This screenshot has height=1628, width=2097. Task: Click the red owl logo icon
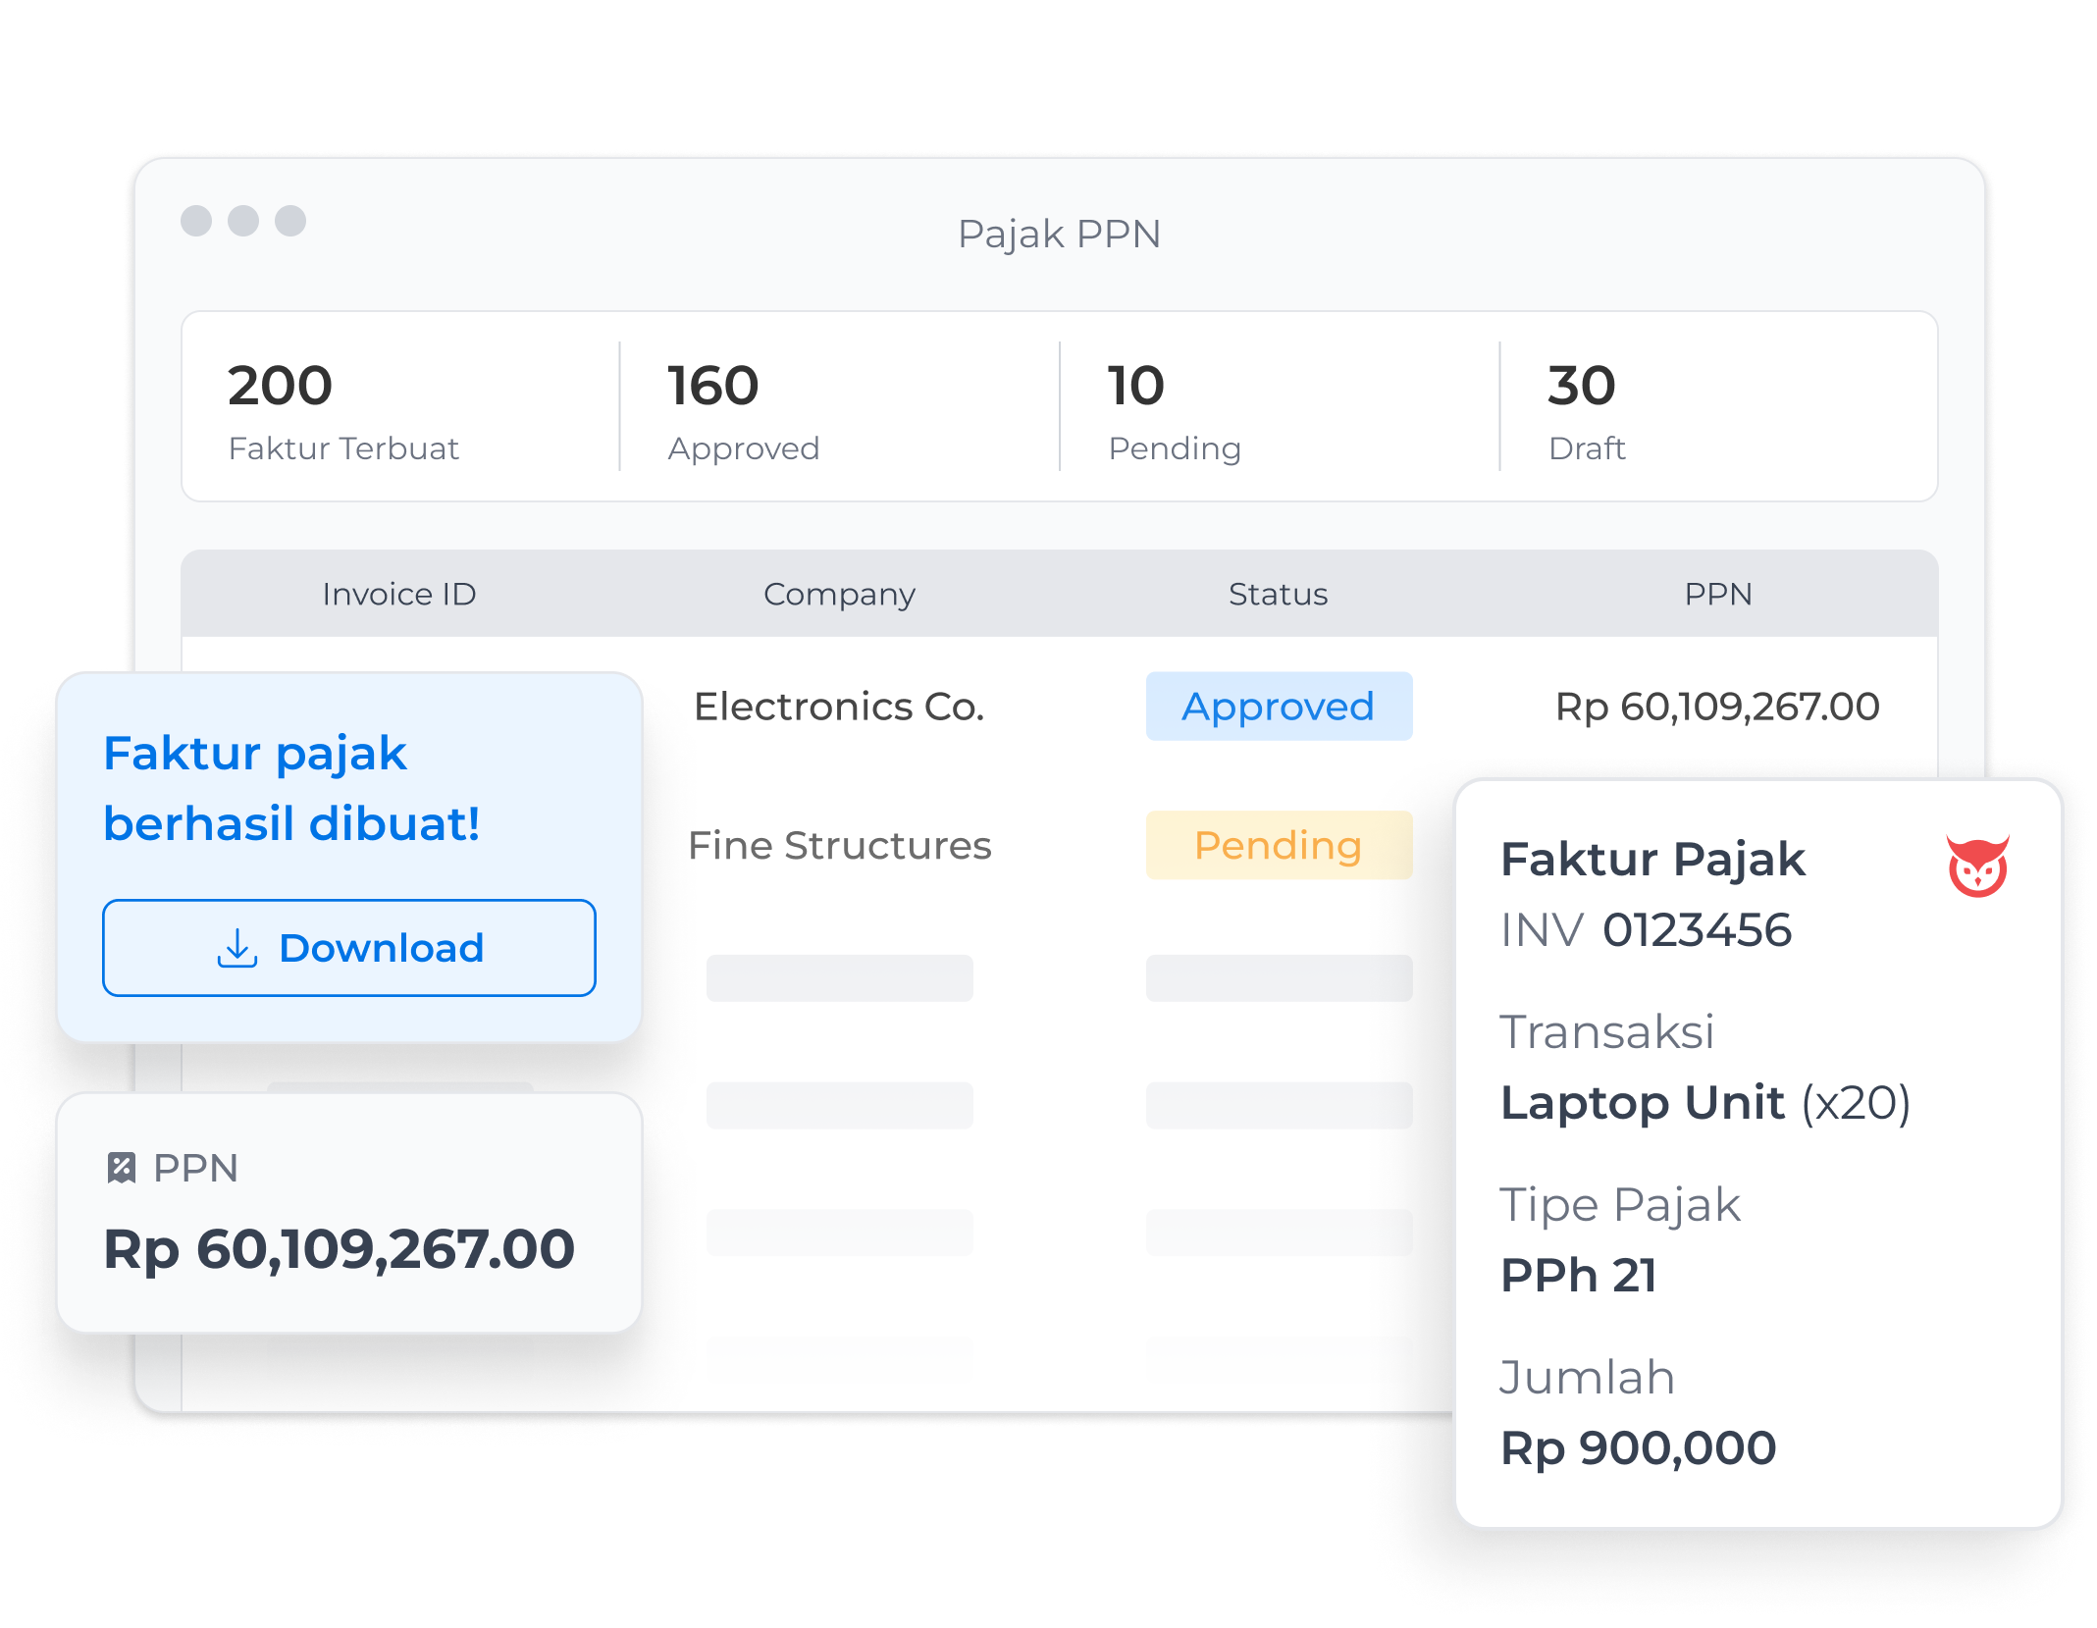(1977, 866)
